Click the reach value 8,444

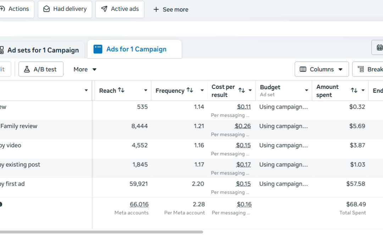click(x=139, y=126)
